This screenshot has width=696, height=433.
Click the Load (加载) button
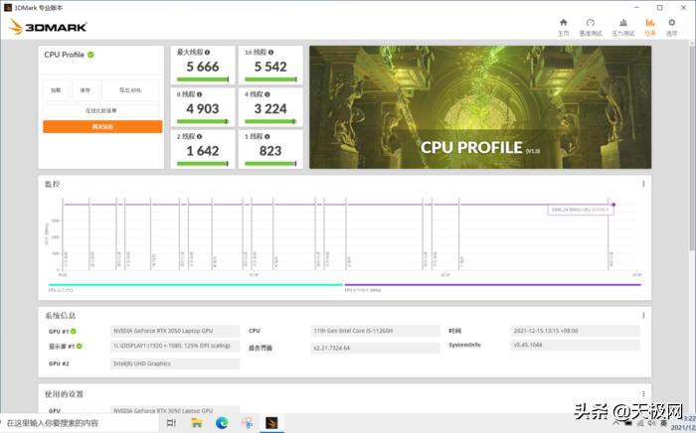click(x=56, y=90)
